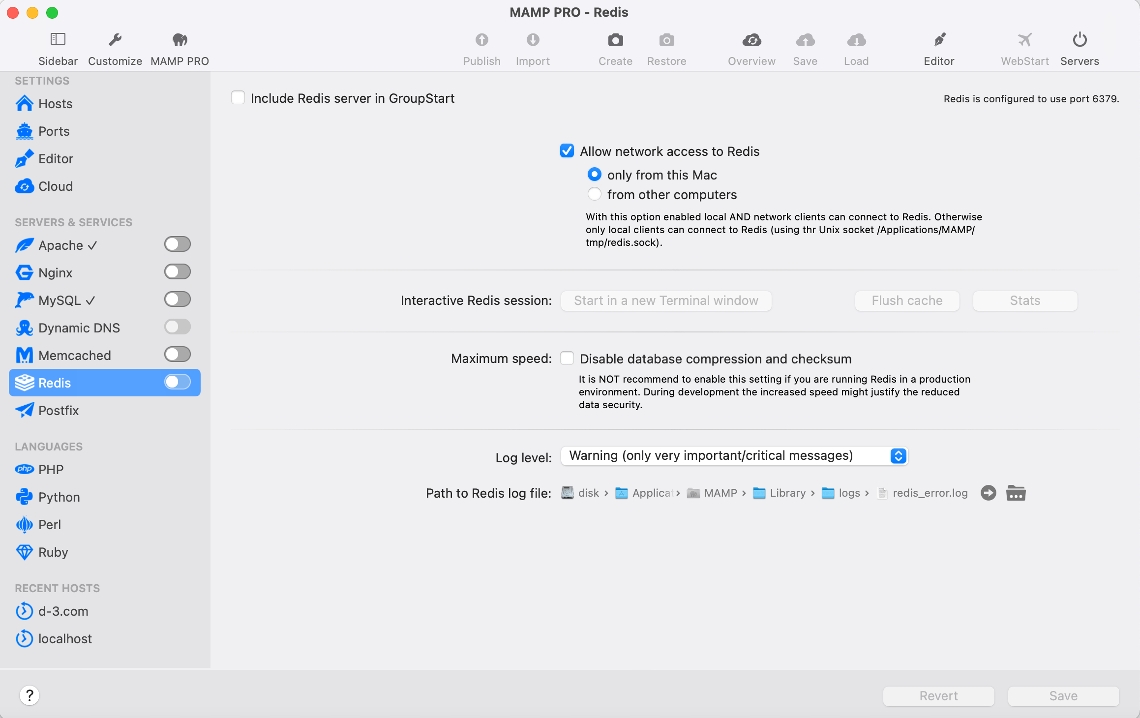Open the Editor pen icon in toolbar

tap(939, 39)
